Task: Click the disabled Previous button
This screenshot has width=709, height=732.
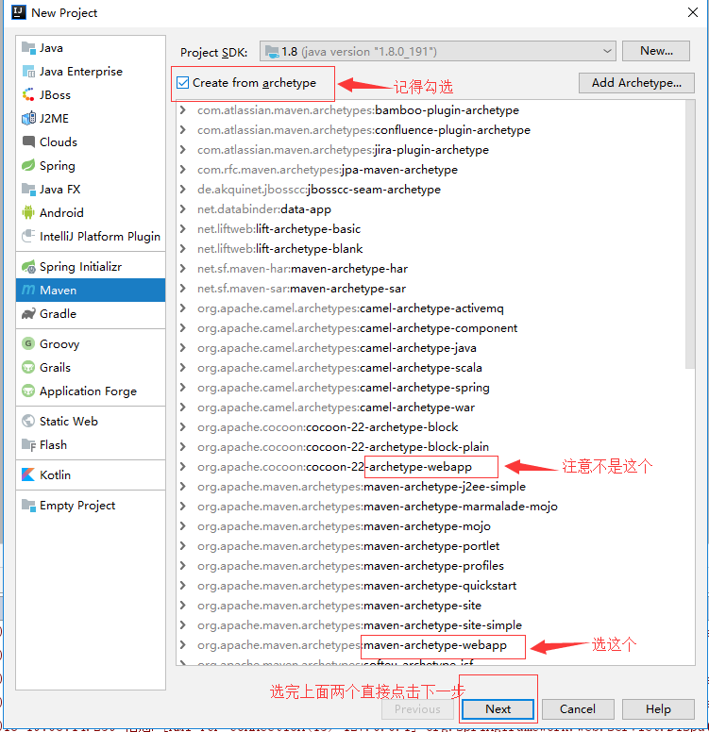Action: pos(417,709)
